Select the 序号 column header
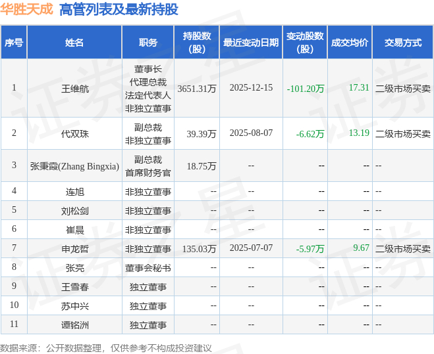 pos(14,43)
